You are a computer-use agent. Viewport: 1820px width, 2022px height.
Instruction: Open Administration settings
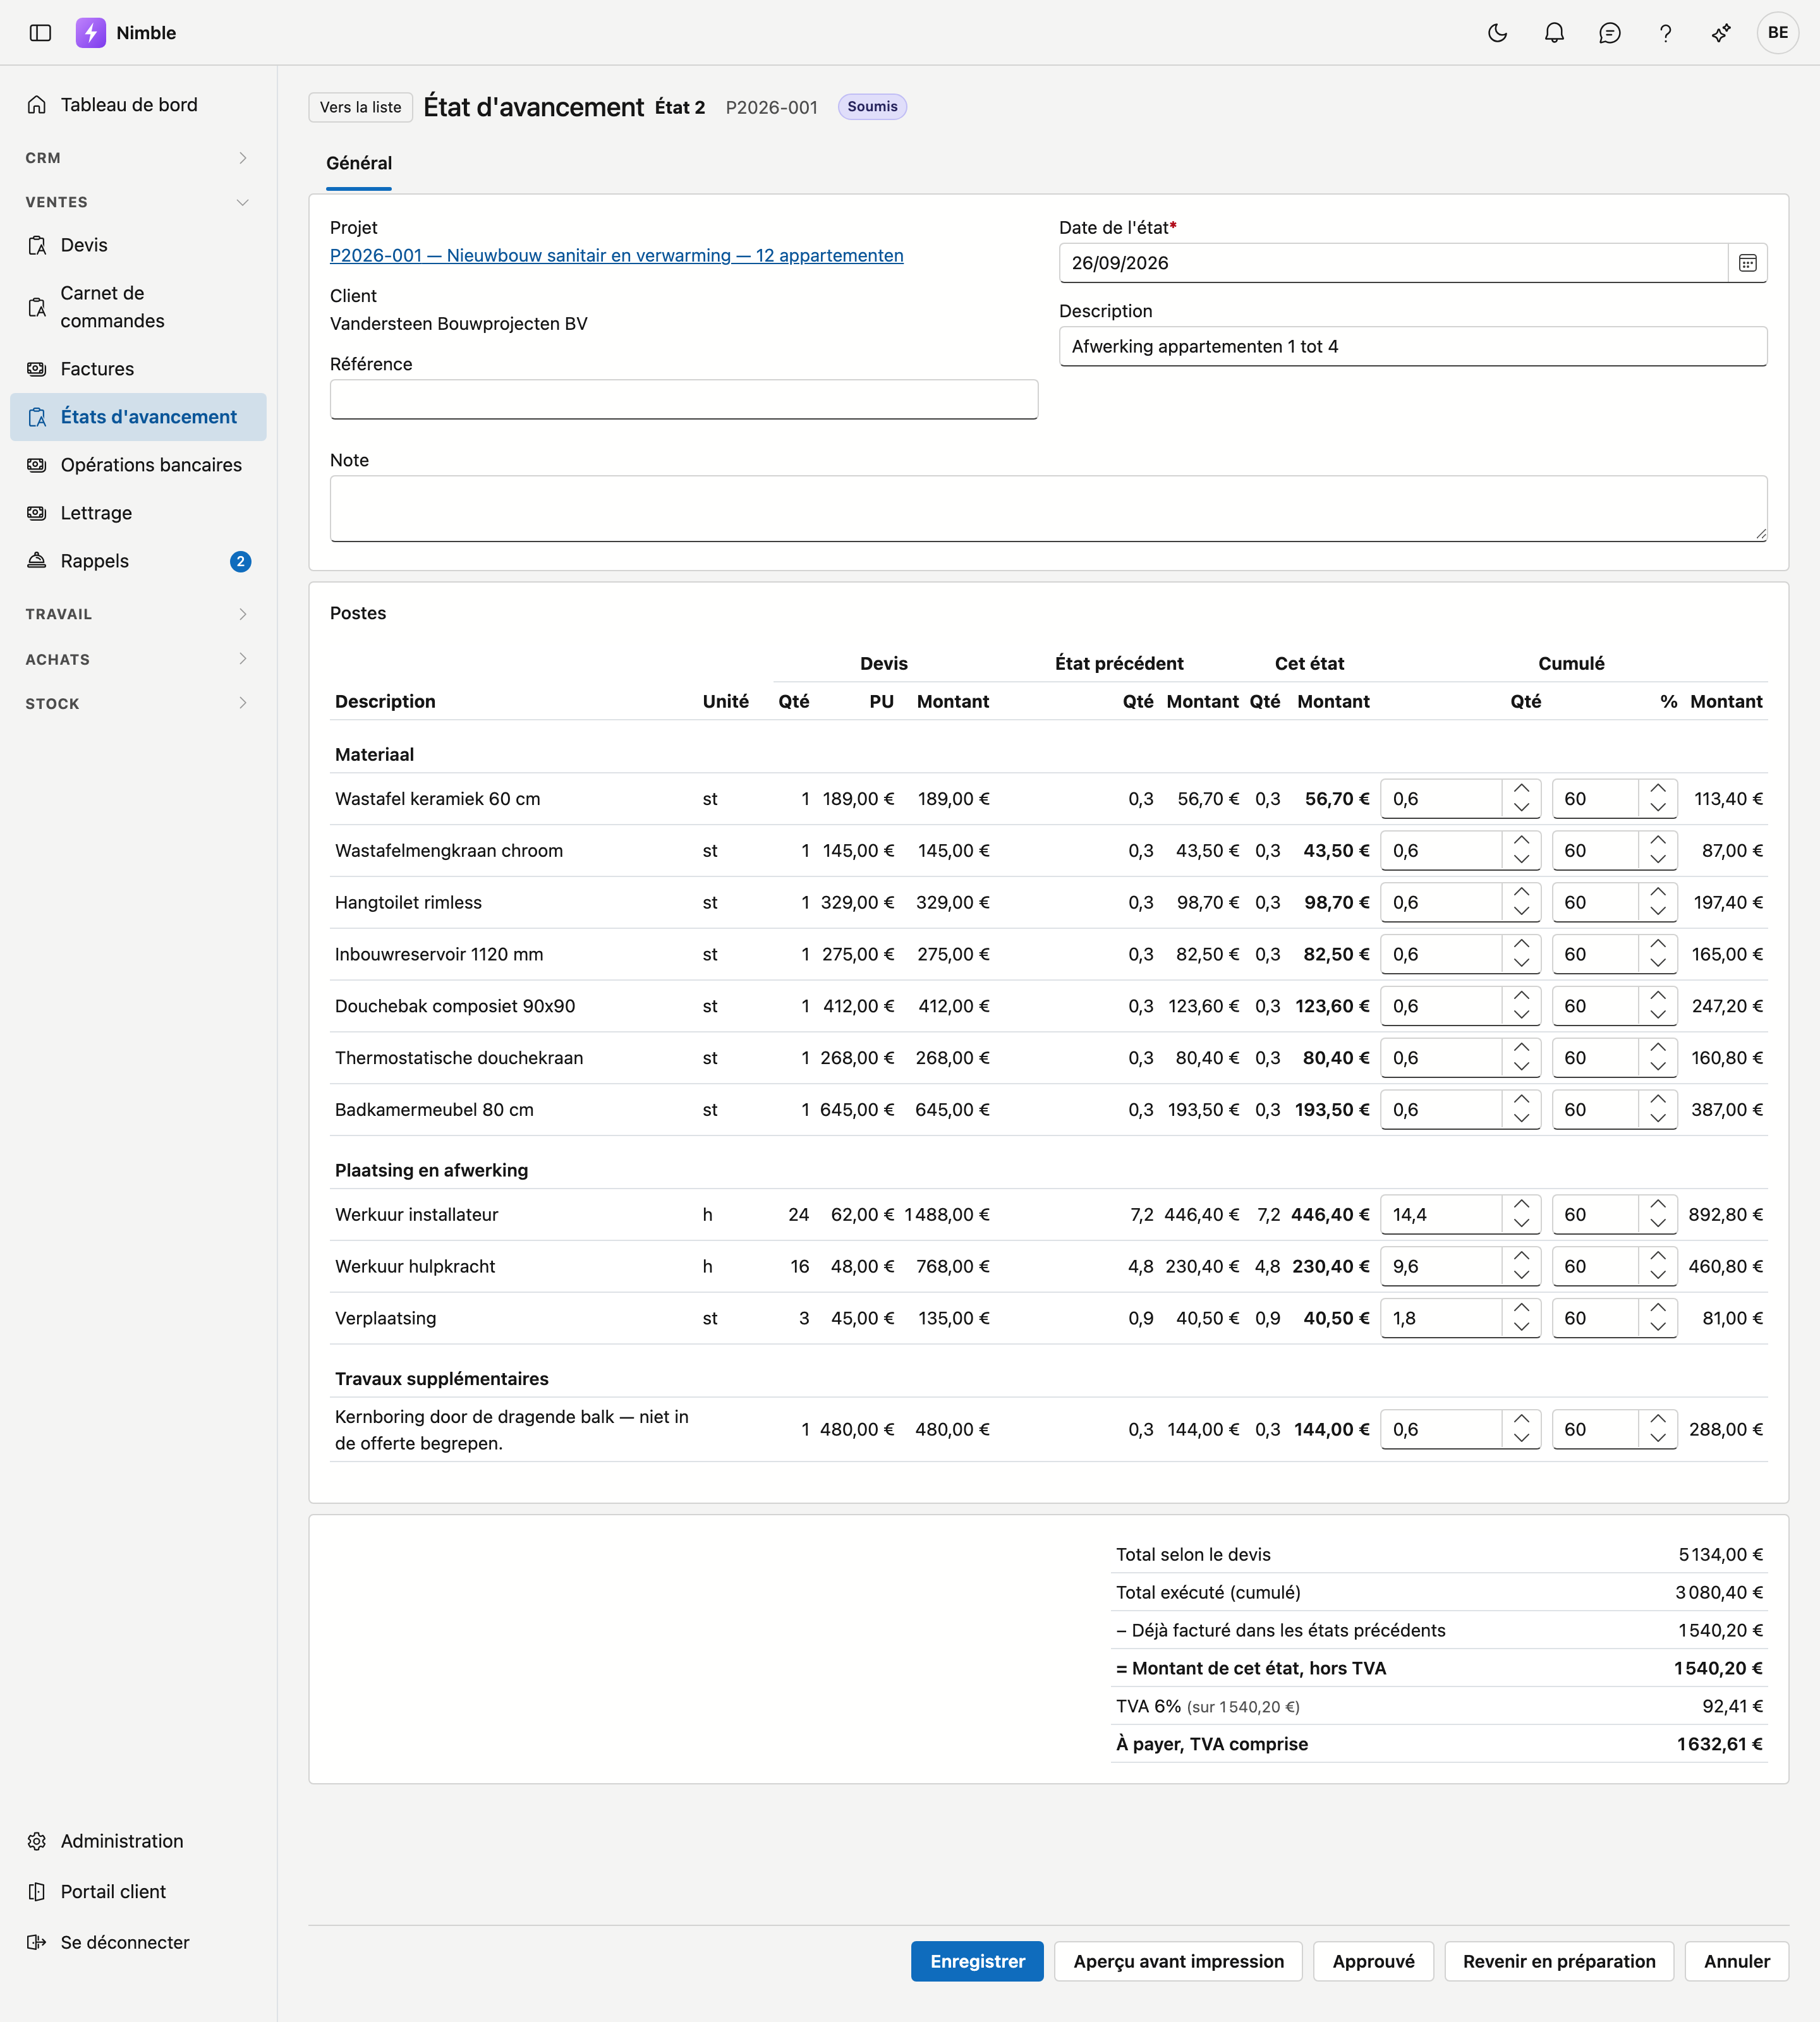pos(138,1841)
